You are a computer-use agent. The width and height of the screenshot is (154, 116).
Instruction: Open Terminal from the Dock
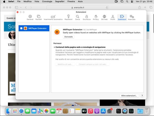[119, 111]
